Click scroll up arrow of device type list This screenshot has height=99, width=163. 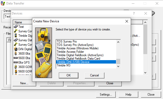(x=118, y=42)
